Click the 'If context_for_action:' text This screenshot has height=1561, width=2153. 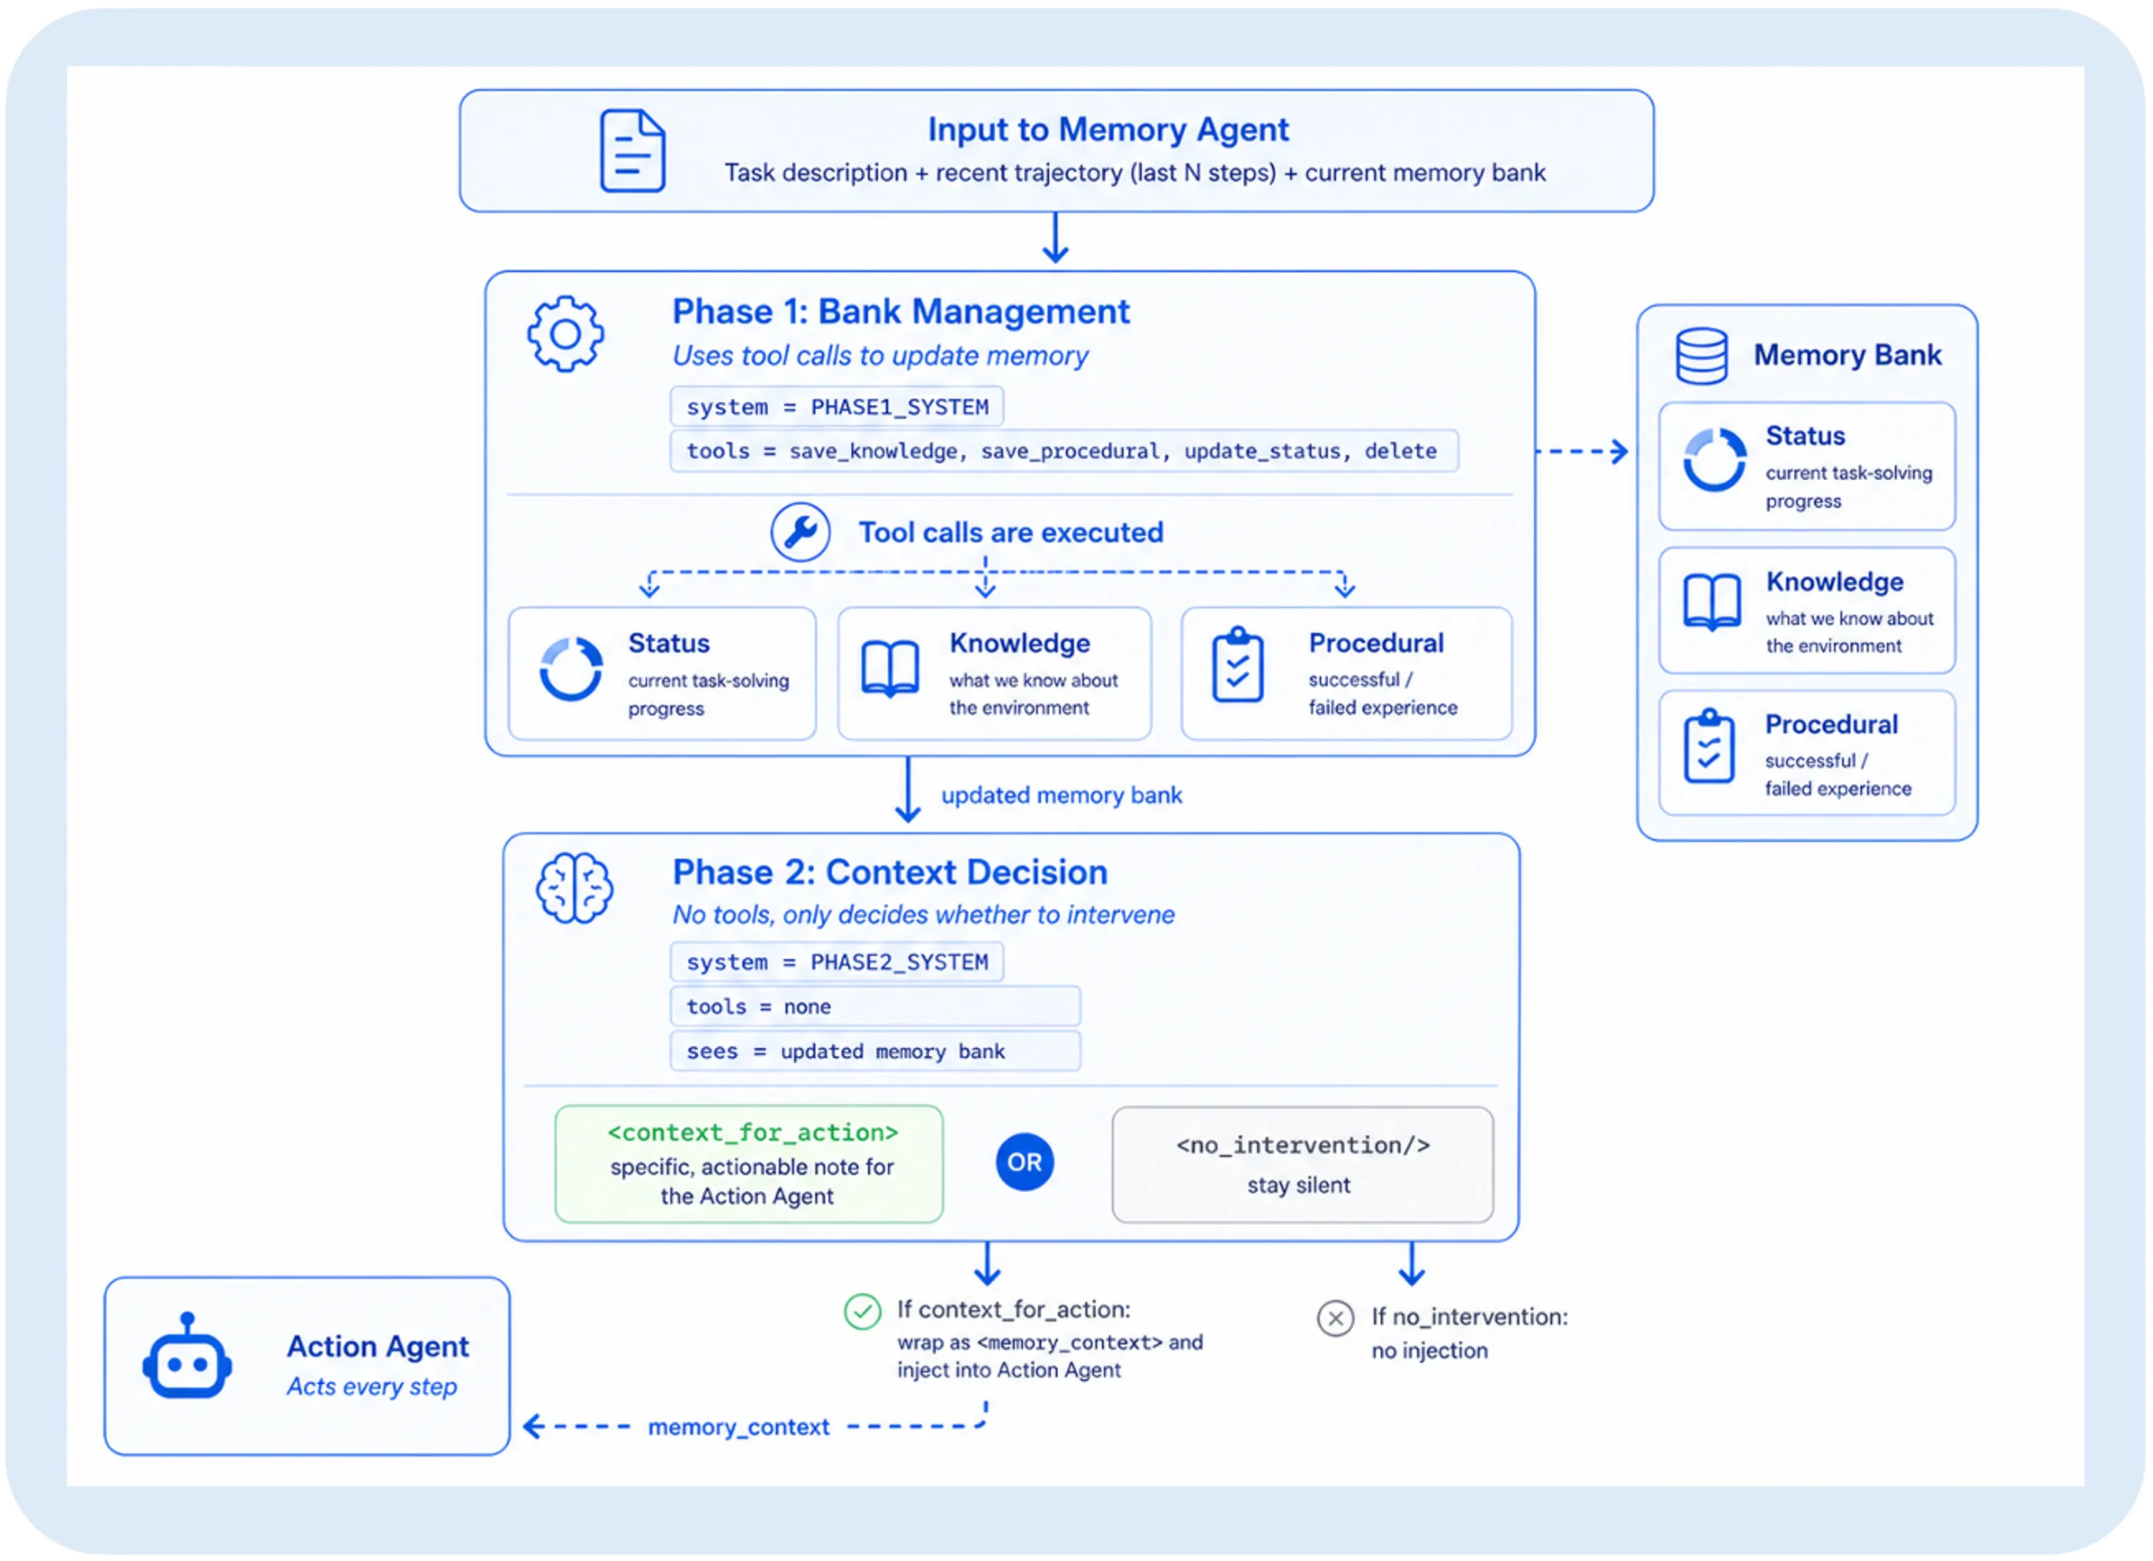1014,1310
